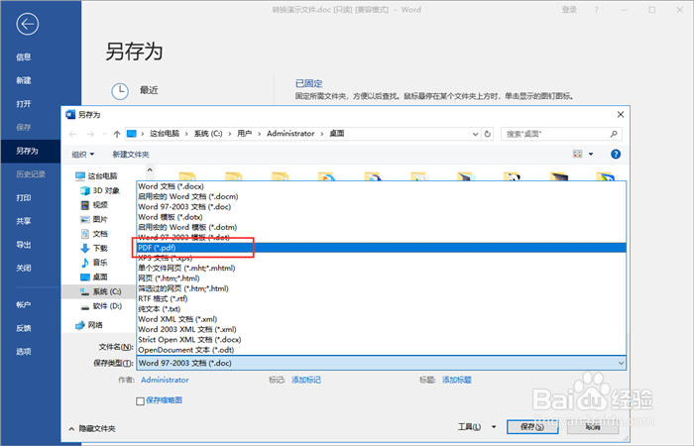Click the Administrator author link
The height and width of the screenshot is (446, 694).
[165, 380]
